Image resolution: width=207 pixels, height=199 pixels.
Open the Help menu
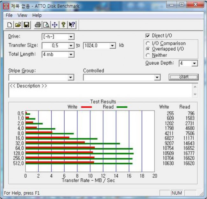pos(37,15)
